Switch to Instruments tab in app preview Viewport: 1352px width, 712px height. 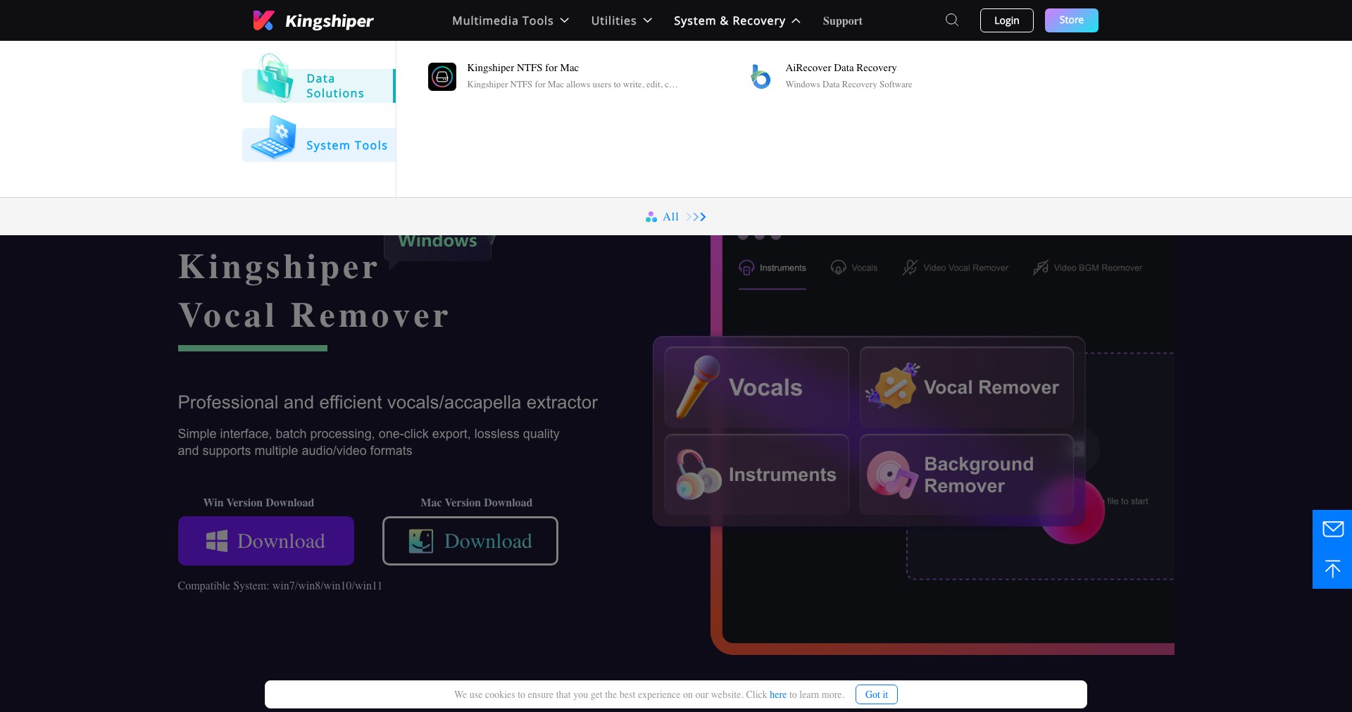click(772, 268)
